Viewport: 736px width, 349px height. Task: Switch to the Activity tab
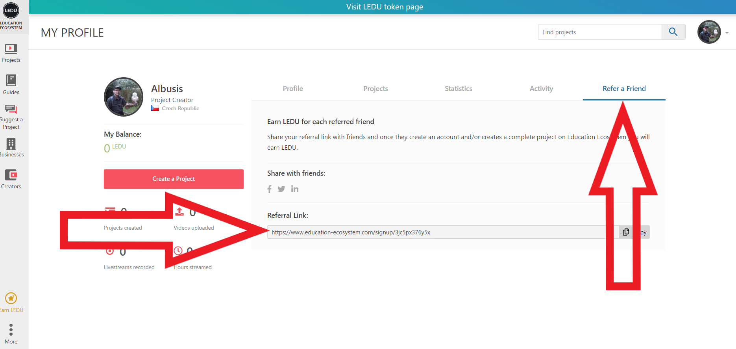[541, 89]
